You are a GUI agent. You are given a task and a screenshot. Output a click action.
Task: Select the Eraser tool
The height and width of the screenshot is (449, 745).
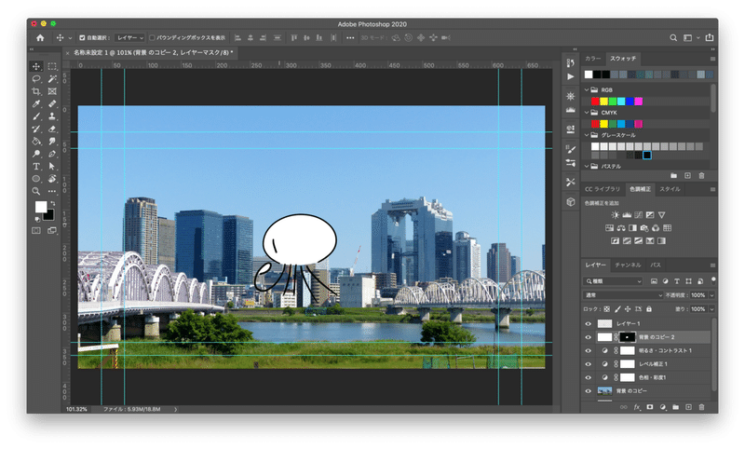click(x=52, y=129)
